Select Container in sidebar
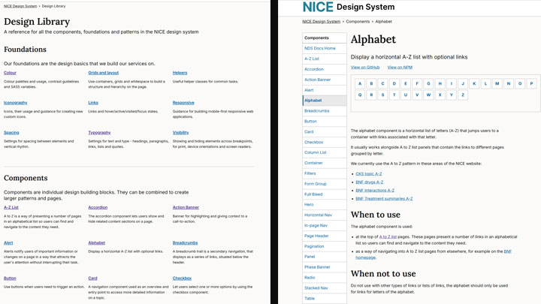This screenshot has width=541, height=304. coord(325,163)
